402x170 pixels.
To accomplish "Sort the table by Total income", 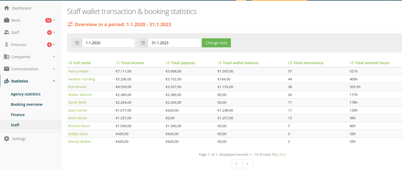I will (x=130, y=63).
